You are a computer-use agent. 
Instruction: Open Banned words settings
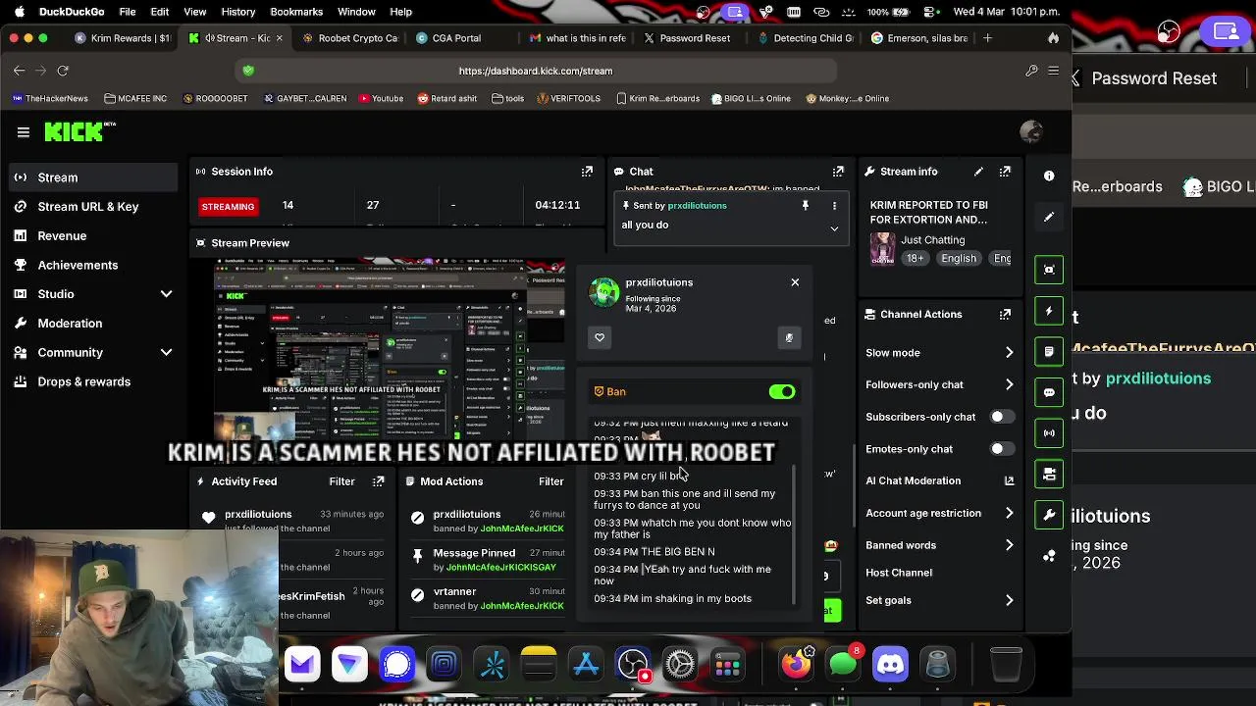pyautogui.click(x=940, y=545)
